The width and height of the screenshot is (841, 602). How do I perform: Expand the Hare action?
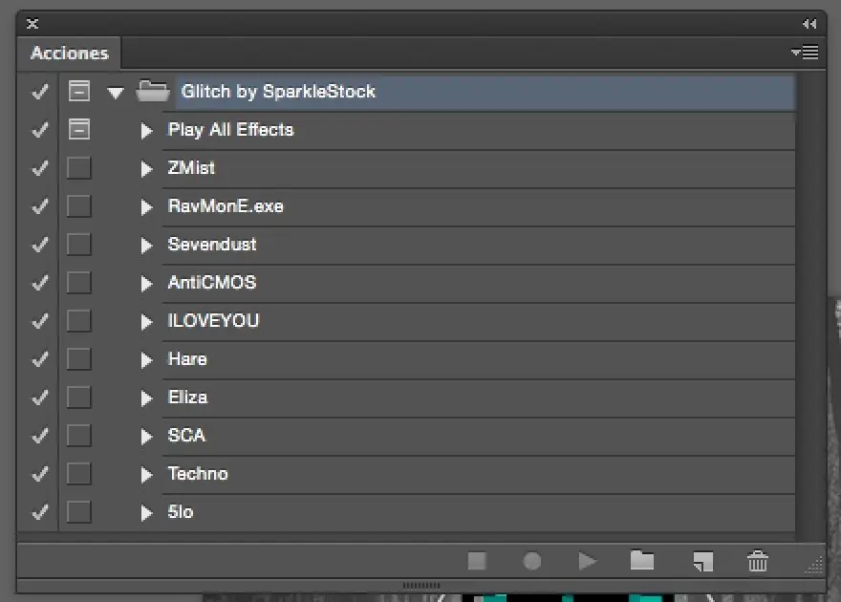[x=146, y=359]
